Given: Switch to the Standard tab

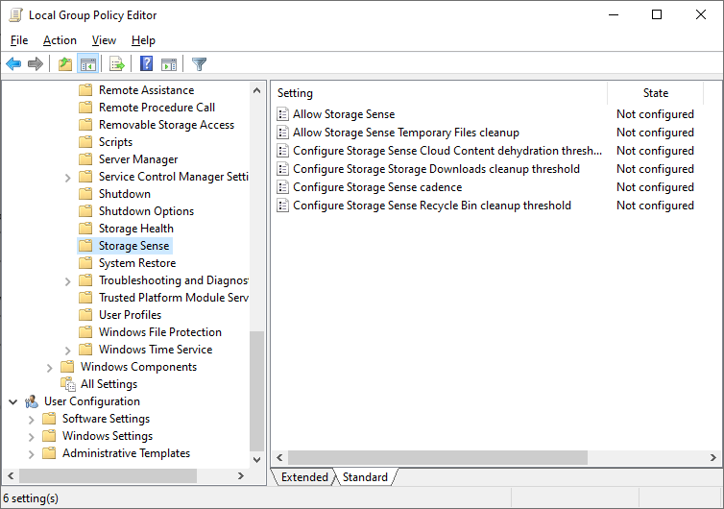Looking at the screenshot, I should [x=365, y=476].
